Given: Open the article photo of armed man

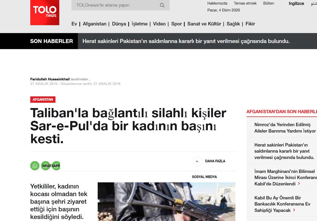Looking at the screenshot, I should [x=166, y=202].
